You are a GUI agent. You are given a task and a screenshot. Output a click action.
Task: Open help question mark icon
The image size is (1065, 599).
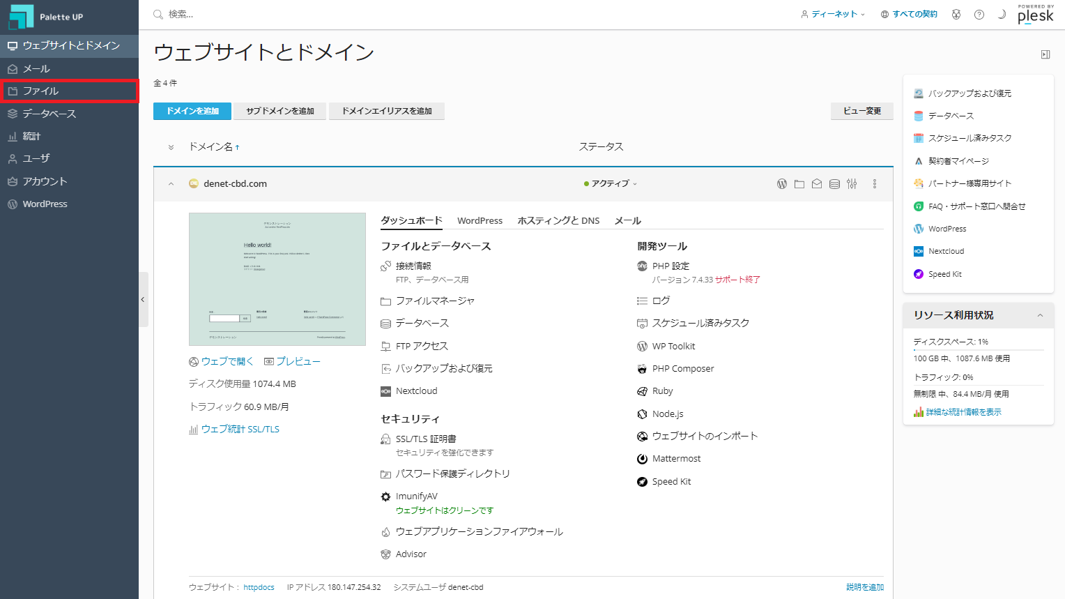(979, 14)
